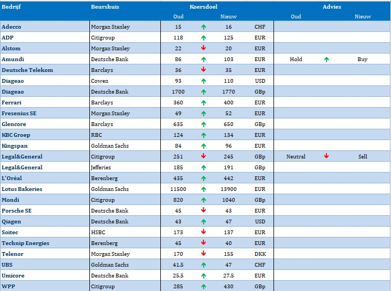Click the Sell advice cell for Legal&General
The width and height of the screenshot is (391, 291).
[x=363, y=156]
